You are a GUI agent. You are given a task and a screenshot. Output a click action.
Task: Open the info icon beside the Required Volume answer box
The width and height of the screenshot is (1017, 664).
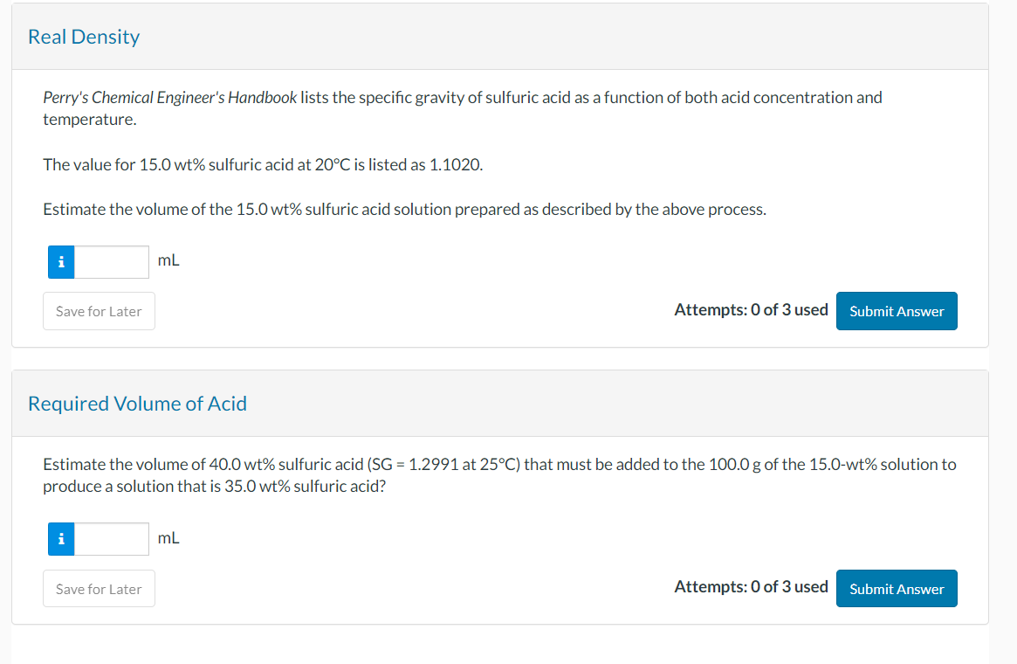click(x=60, y=538)
